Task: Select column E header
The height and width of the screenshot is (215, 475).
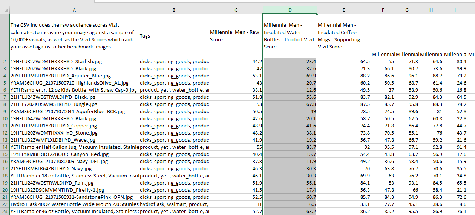Action: [x=344, y=10]
